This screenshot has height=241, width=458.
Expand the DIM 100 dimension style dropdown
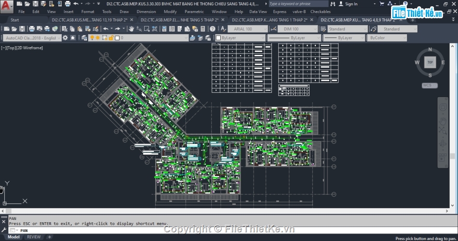point(315,29)
